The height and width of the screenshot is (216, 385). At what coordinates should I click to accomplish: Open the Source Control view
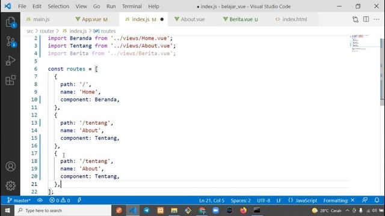tap(10, 41)
